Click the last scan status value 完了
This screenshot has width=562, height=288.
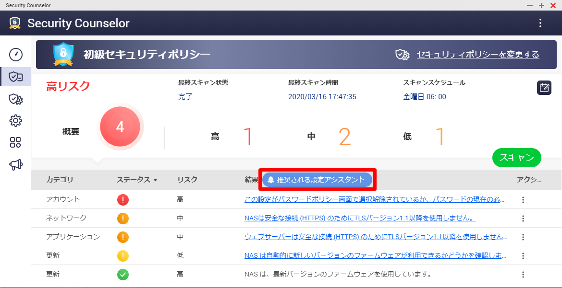(x=185, y=97)
